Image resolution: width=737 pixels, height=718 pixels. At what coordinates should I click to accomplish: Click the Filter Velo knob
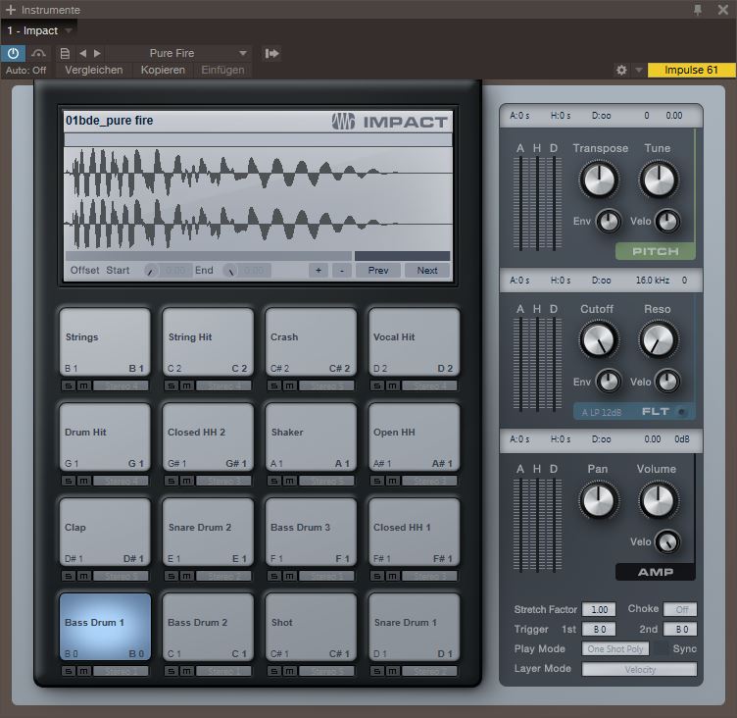pyautogui.click(x=668, y=382)
